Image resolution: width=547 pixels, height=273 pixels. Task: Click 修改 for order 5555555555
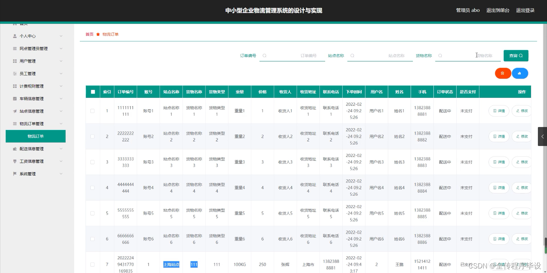coord(522,213)
